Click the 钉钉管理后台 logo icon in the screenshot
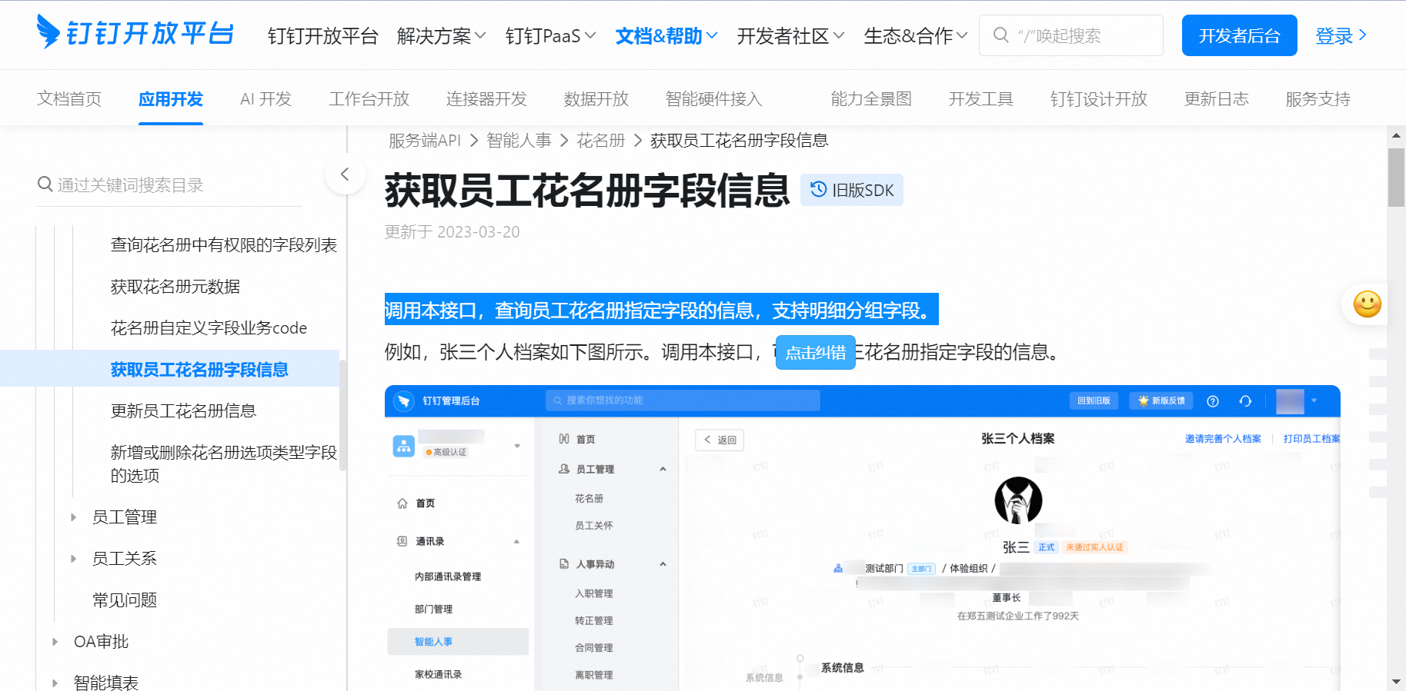The width and height of the screenshot is (1406, 691). [x=404, y=400]
